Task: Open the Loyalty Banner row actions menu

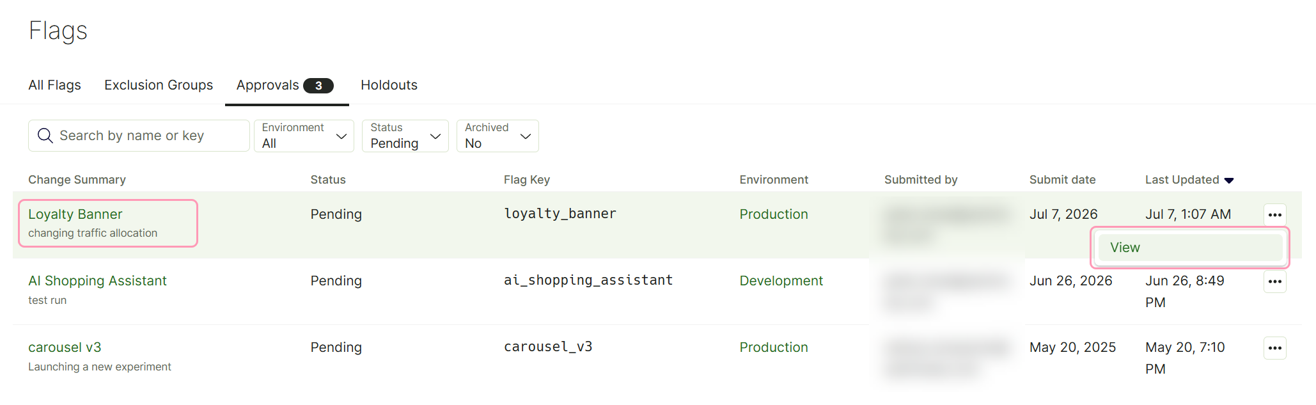Action: (x=1274, y=215)
